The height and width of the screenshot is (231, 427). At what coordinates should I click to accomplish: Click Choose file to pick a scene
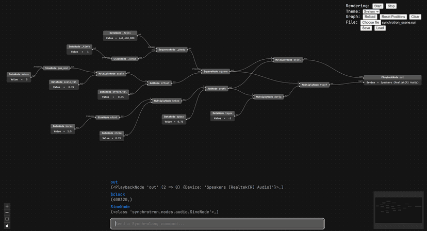point(370,23)
